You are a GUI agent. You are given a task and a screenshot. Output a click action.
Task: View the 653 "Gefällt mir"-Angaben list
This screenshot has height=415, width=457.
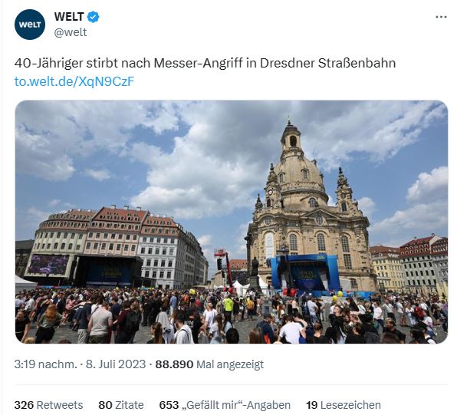click(225, 405)
